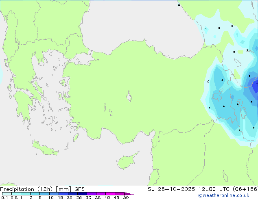Click the '30' legend scale label
This screenshot has height=199, width=258.
coord(88,197)
